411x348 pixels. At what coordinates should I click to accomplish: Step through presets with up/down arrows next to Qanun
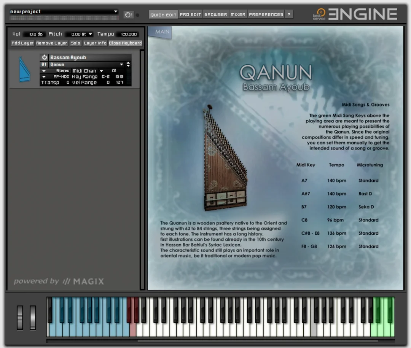128,64
